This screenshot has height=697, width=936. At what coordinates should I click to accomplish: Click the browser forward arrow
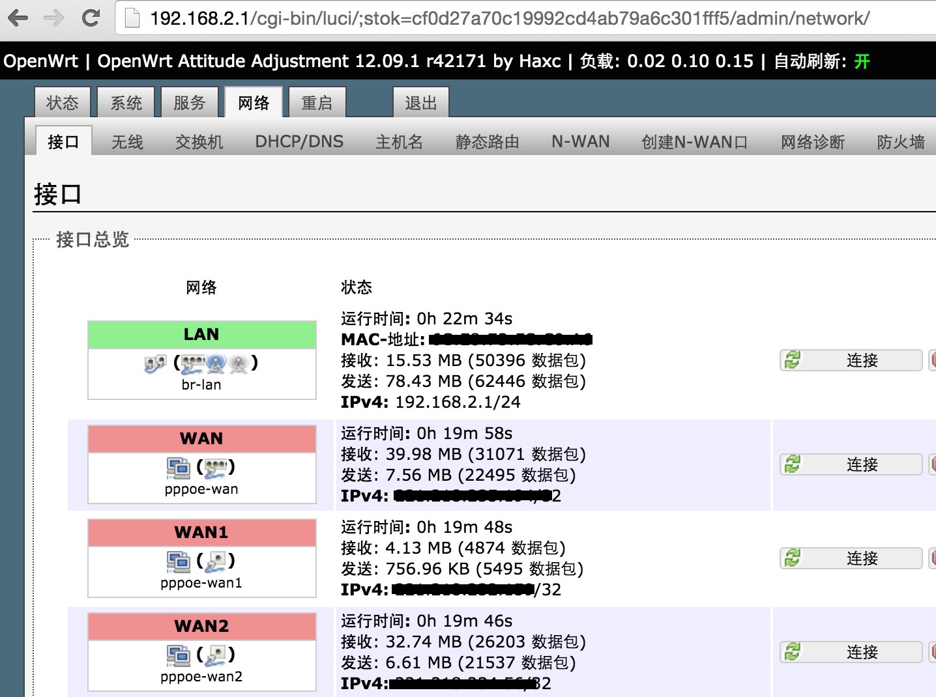click(54, 18)
